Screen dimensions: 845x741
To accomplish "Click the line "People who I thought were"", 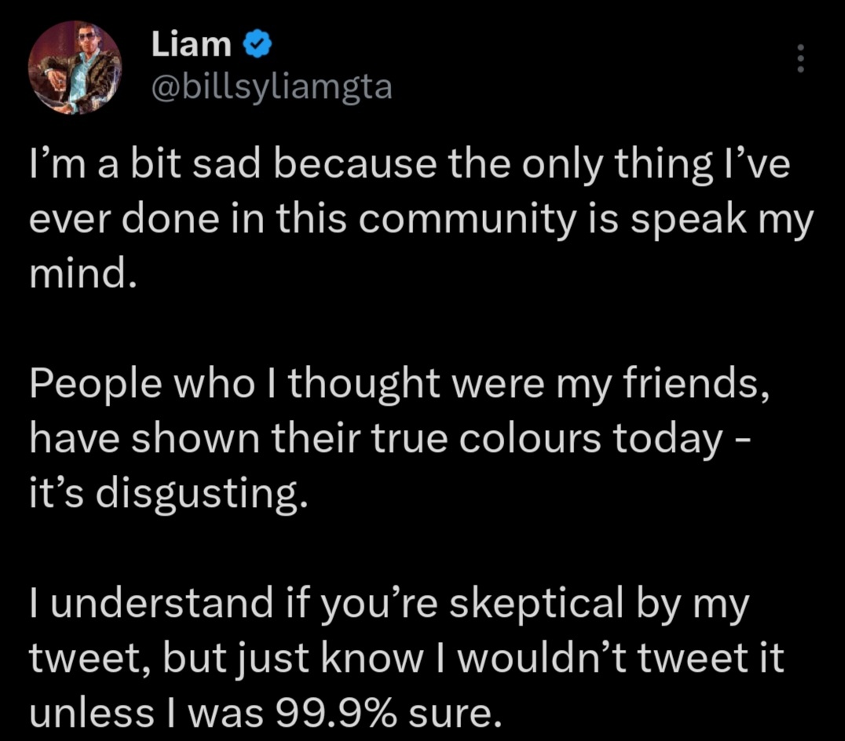I will (x=399, y=385).
